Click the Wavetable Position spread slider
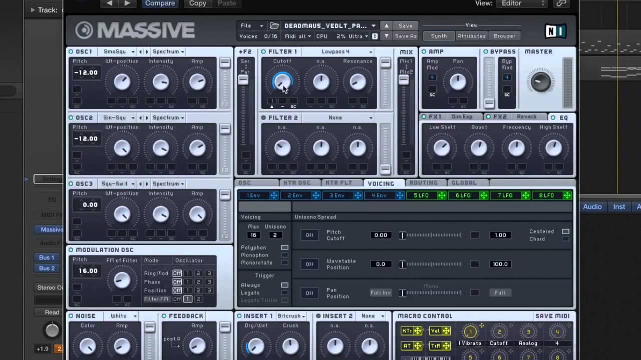Screen dimensions: 641x360 pos(431,264)
